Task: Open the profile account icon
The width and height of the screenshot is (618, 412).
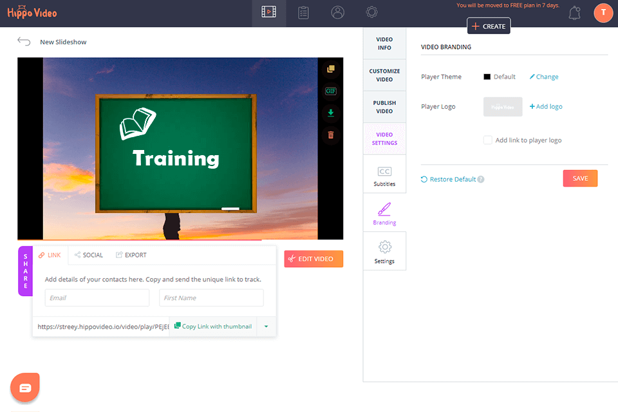Action: click(337, 12)
